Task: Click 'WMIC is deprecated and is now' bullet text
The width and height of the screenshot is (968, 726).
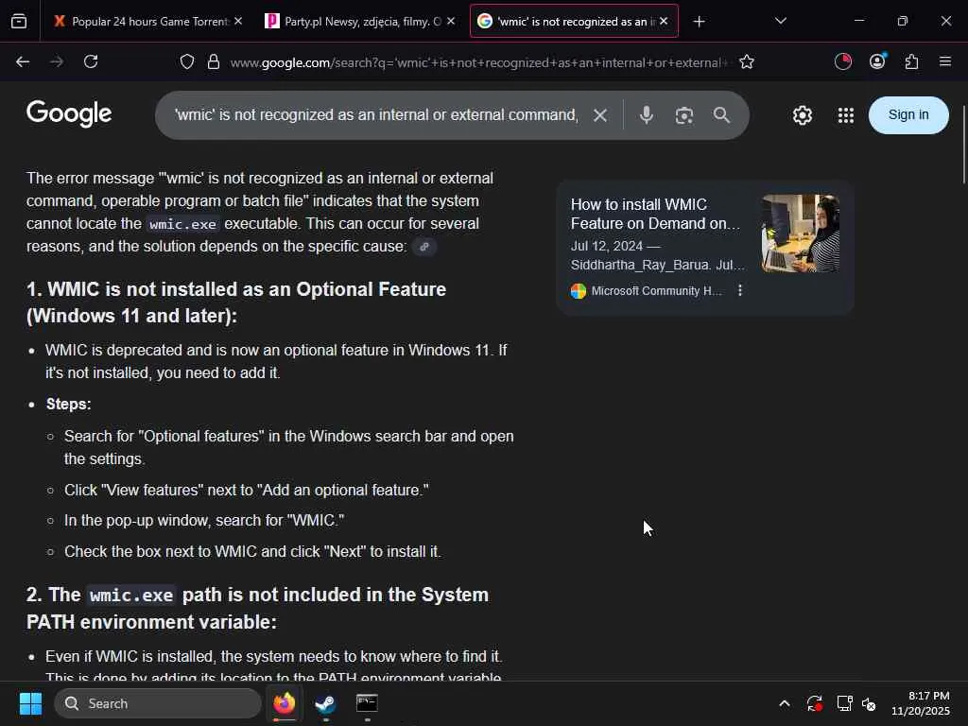Action: tap(276, 361)
